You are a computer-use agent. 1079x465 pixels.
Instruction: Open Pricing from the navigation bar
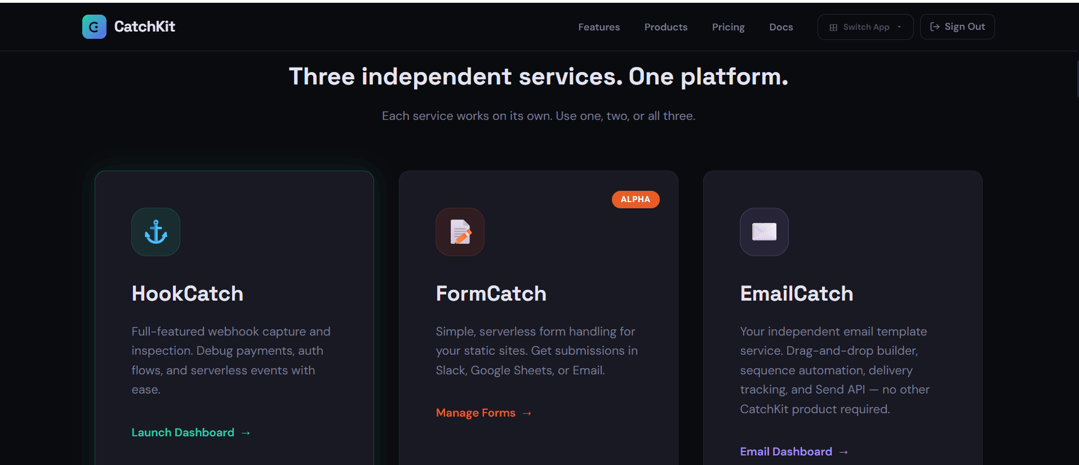click(x=728, y=26)
